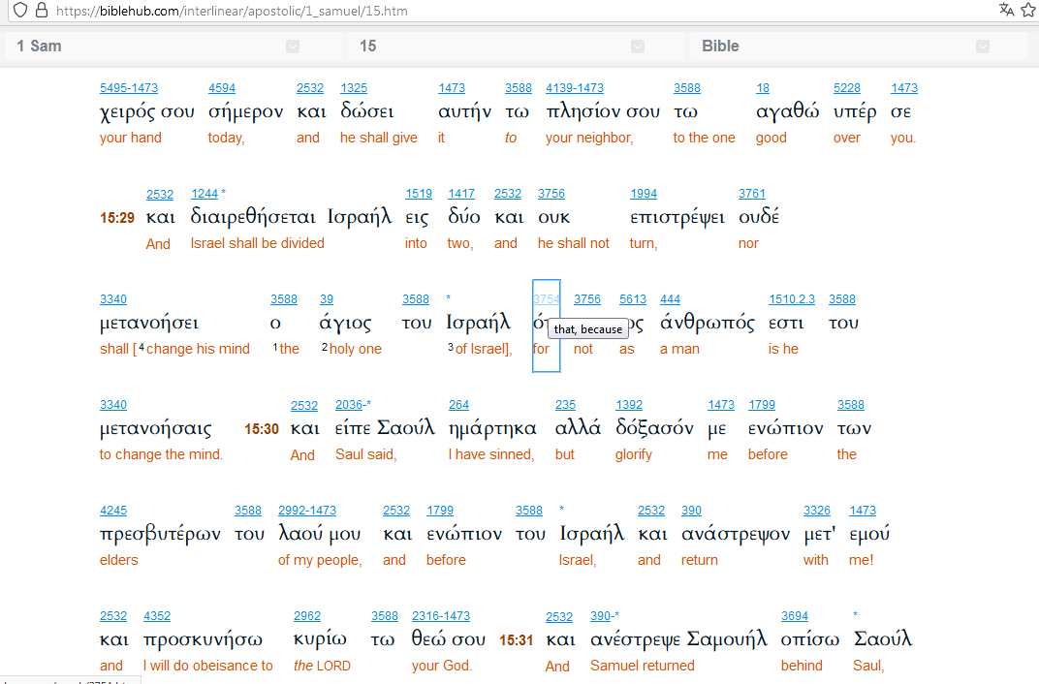
Task: Click Strong's number 39 above άγιος
Action: 327,299
